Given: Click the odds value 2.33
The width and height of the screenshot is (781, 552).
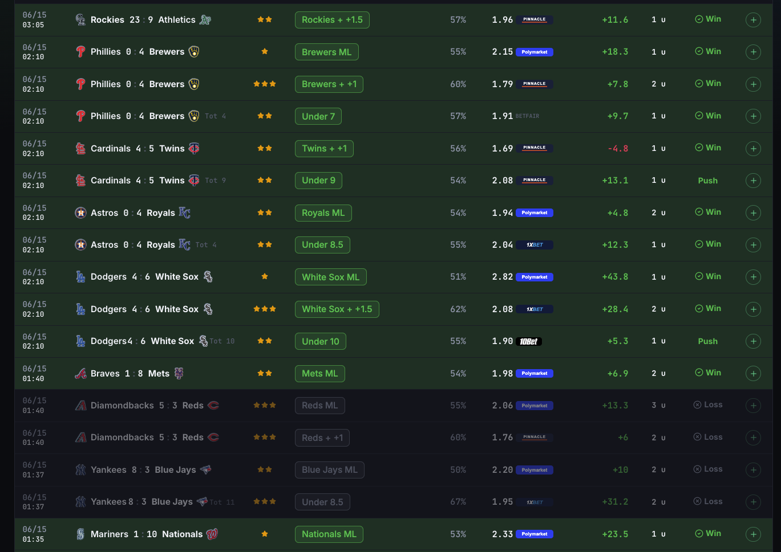Looking at the screenshot, I should pos(503,534).
